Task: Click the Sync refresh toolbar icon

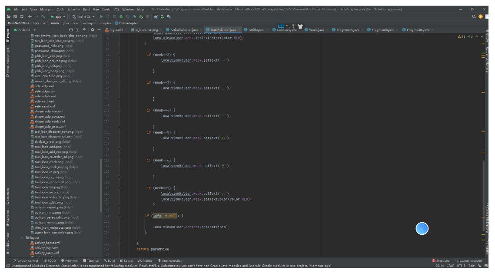Action: pyautogui.click(x=21, y=16)
